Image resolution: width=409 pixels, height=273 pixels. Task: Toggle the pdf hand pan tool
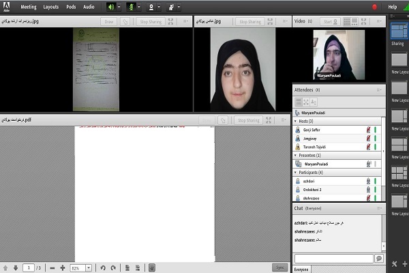pyautogui.click(x=152, y=268)
